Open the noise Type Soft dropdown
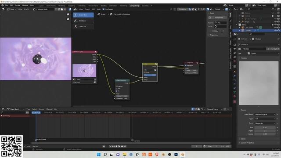This screenshot has width=281, height=158. click(x=265, y=119)
